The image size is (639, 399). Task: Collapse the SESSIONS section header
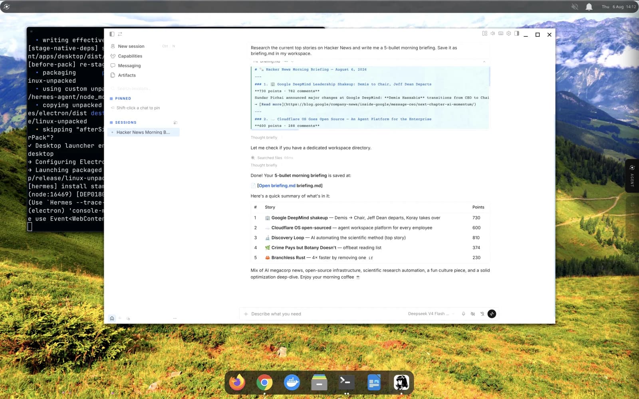[x=123, y=122]
